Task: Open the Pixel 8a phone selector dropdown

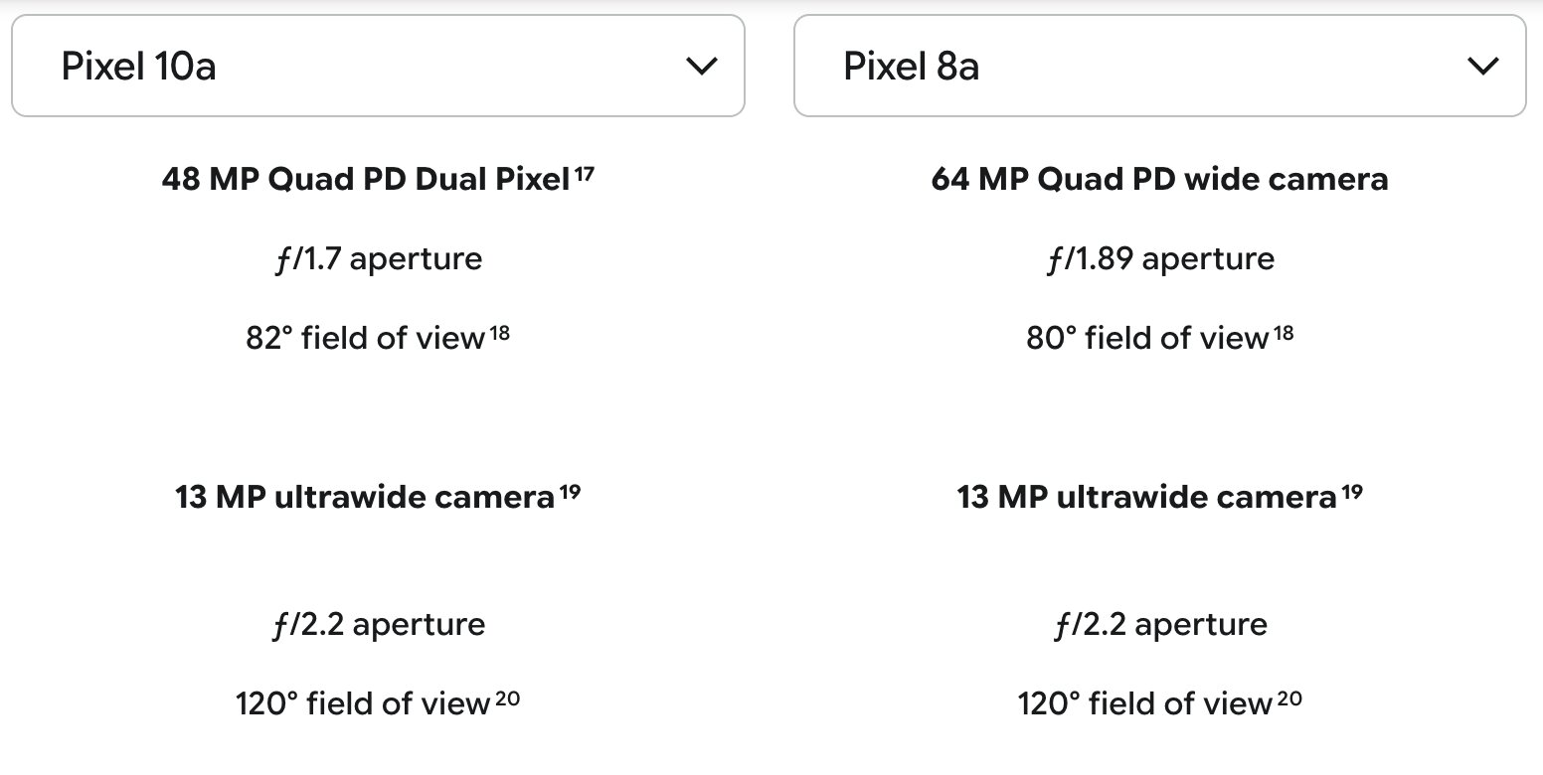Action: point(1159,66)
